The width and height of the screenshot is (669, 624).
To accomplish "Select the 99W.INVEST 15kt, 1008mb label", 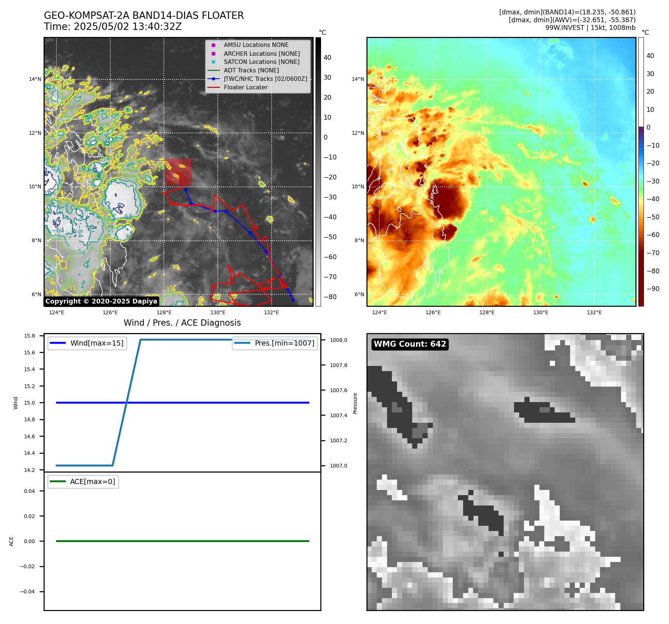I will pyautogui.click(x=590, y=28).
